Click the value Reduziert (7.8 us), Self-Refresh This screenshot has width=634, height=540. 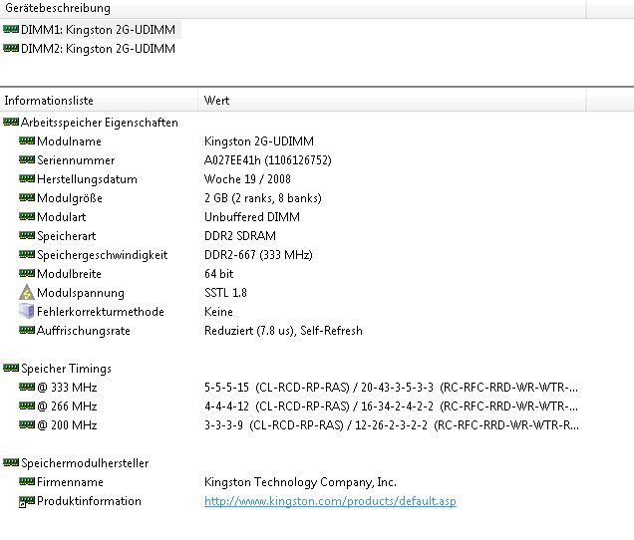pyautogui.click(x=283, y=331)
